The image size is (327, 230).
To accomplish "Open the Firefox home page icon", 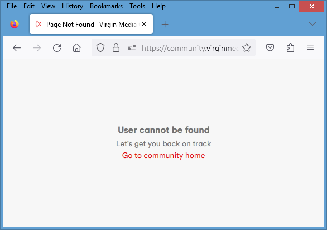I will point(77,48).
